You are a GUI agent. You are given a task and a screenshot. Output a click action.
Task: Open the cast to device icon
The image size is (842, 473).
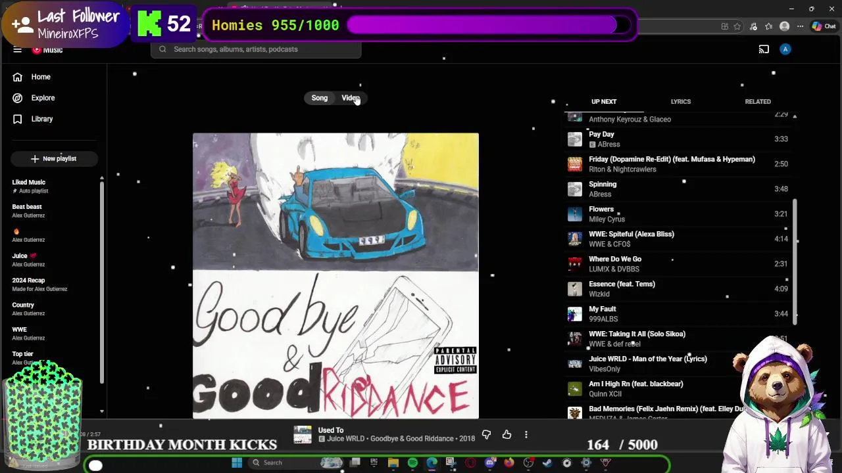coord(764,49)
